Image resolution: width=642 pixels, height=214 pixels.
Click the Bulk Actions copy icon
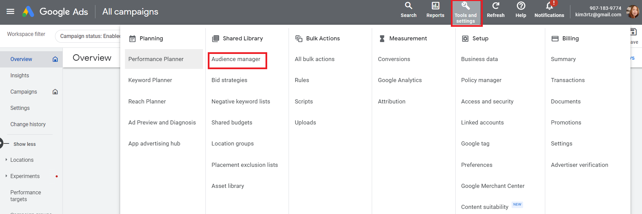pos(299,39)
